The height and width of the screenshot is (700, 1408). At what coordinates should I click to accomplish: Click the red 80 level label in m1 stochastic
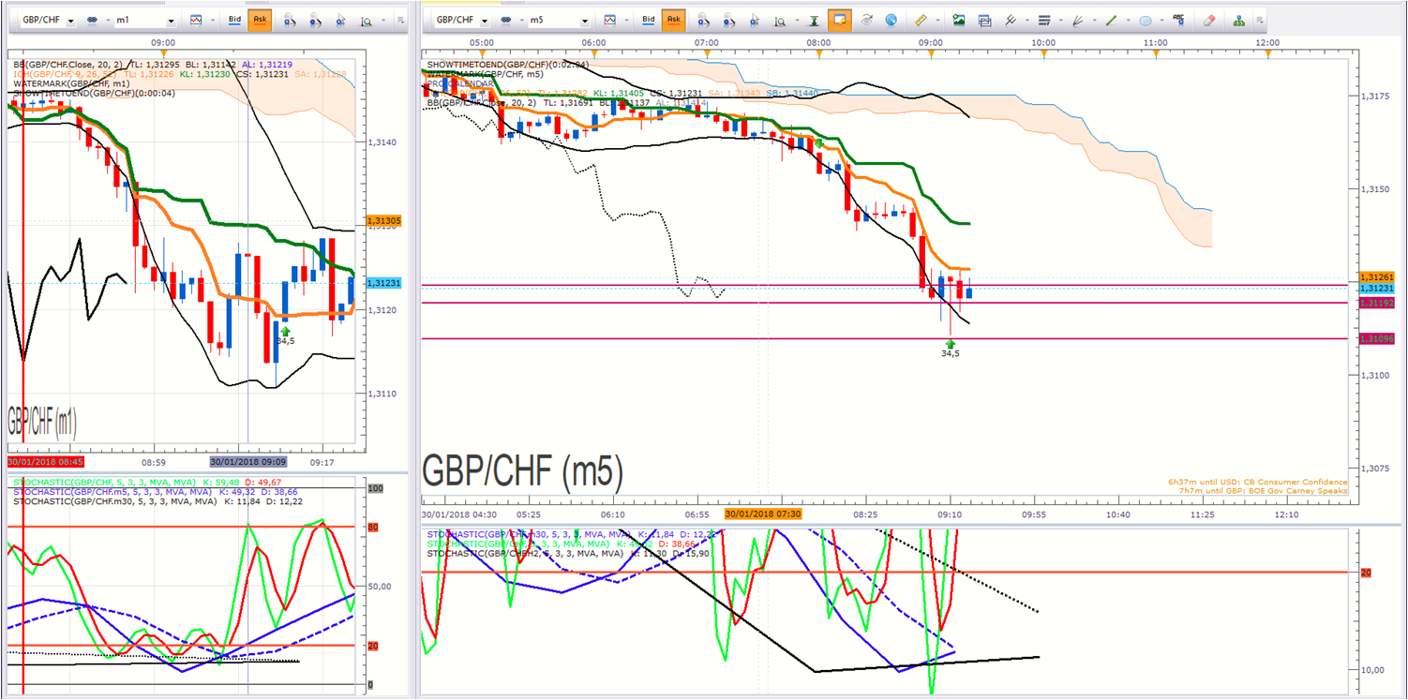373,528
